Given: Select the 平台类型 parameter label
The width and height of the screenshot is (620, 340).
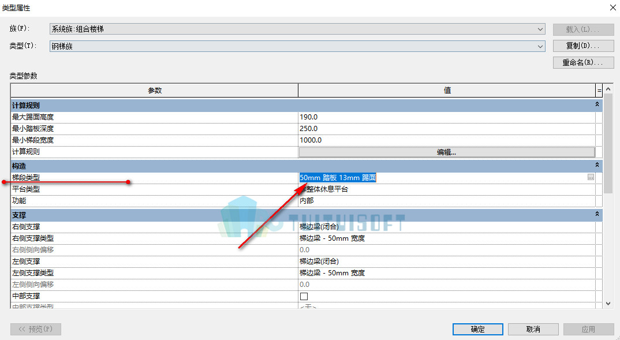Looking at the screenshot, I should [x=26, y=189].
